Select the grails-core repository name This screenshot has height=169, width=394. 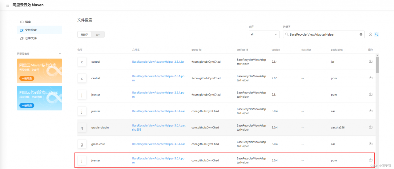98,144
